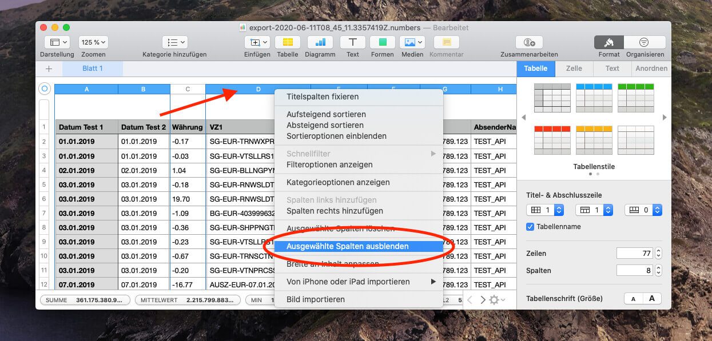Image resolution: width=712 pixels, height=341 pixels.
Task: Increase Spalten count with the stepper
Action: (x=658, y=267)
